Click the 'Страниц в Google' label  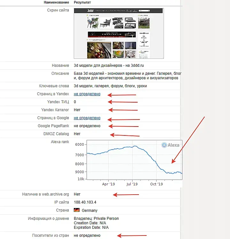53,118
